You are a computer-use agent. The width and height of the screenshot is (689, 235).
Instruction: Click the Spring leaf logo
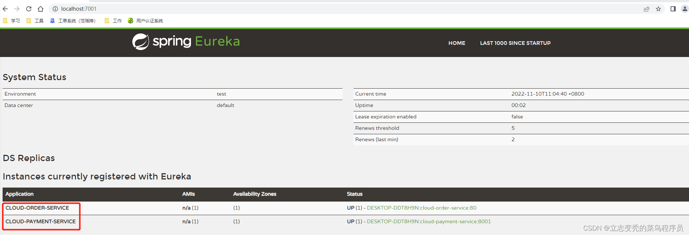click(141, 42)
